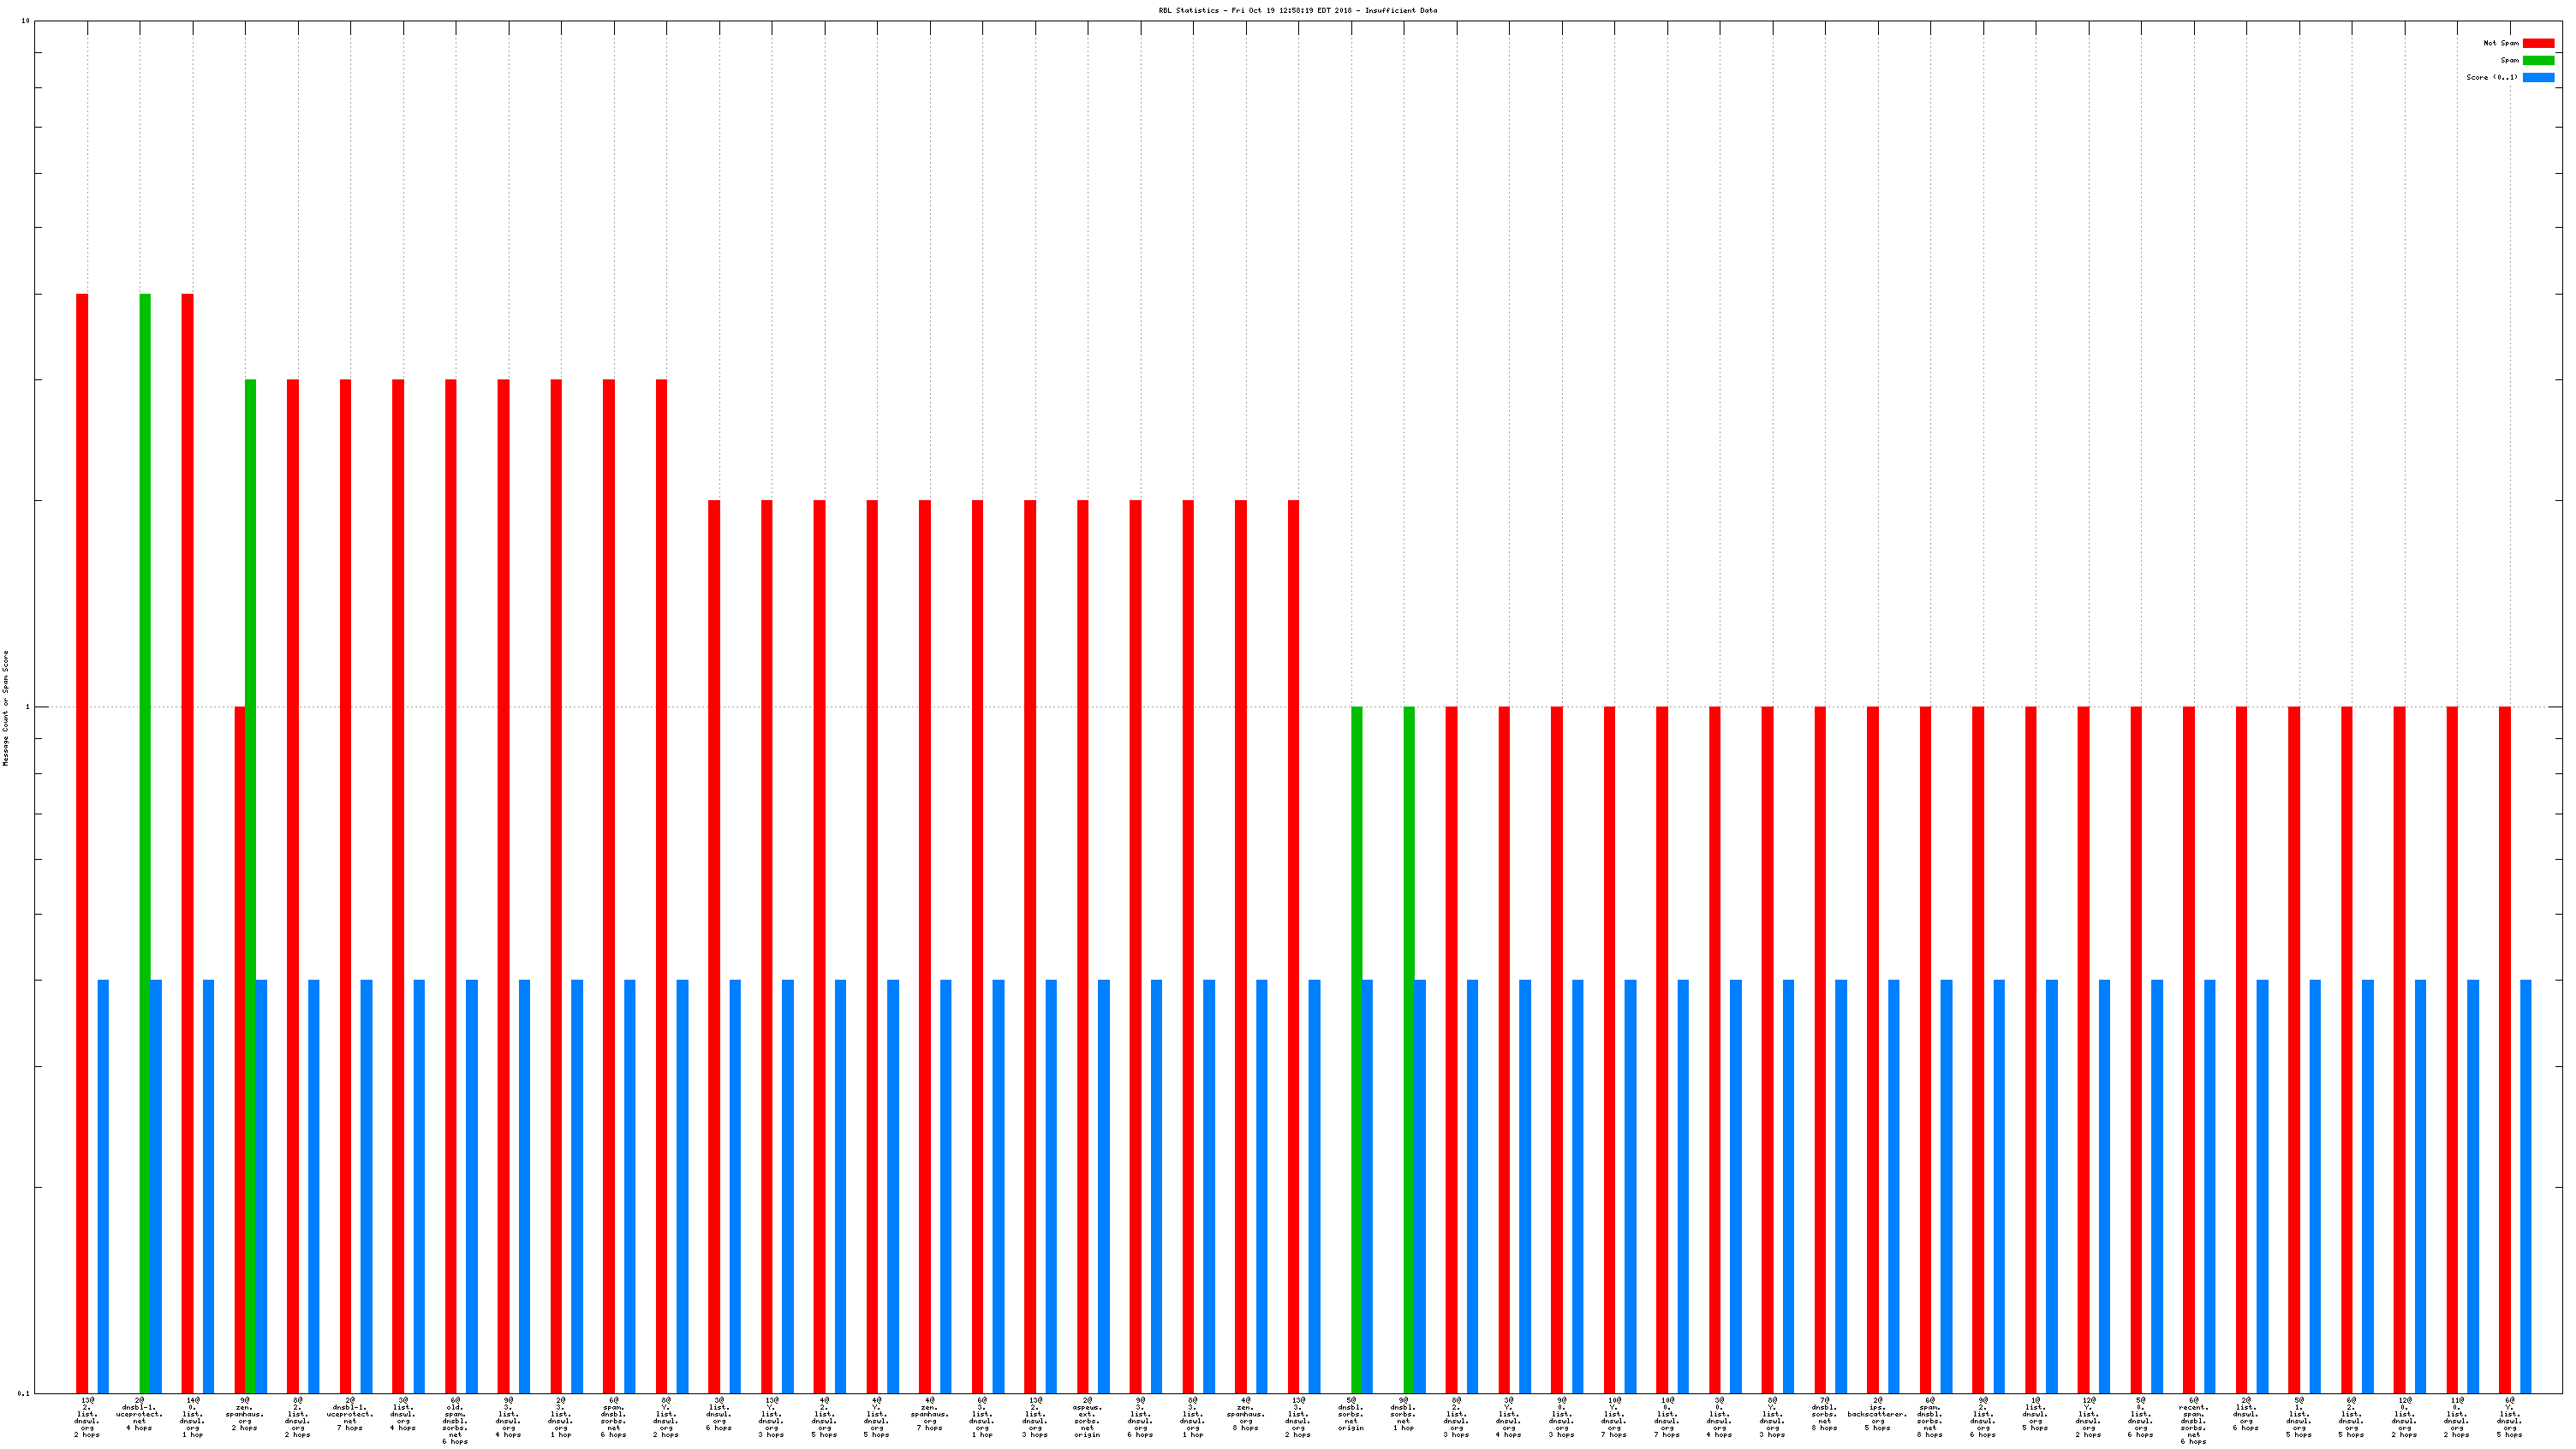This screenshot has height=1449, width=2576.
Task: Click the zen.spamhaus.org 7 hops label
Action: [x=929, y=1414]
